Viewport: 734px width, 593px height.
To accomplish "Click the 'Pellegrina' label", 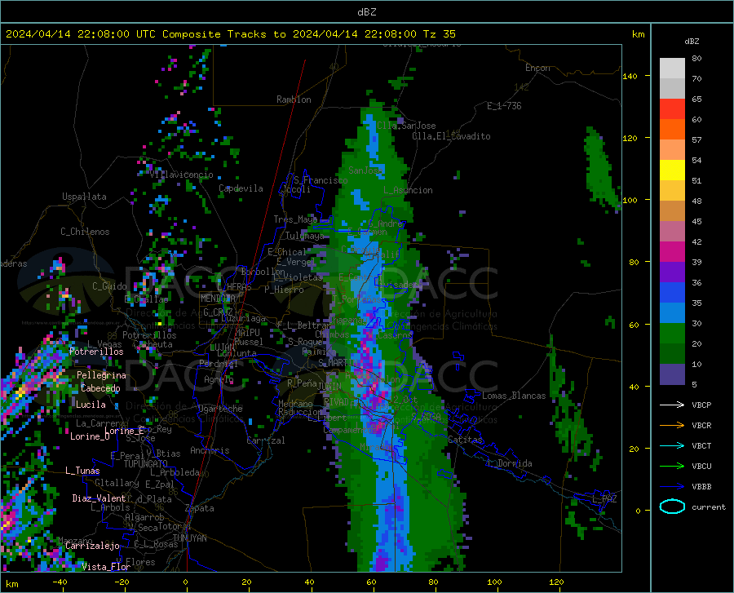I will point(101,375).
